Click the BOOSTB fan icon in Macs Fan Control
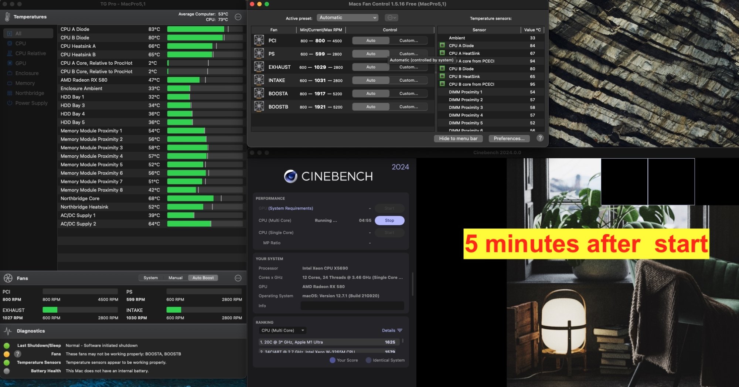This screenshot has width=739, height=387. [259, 107]
